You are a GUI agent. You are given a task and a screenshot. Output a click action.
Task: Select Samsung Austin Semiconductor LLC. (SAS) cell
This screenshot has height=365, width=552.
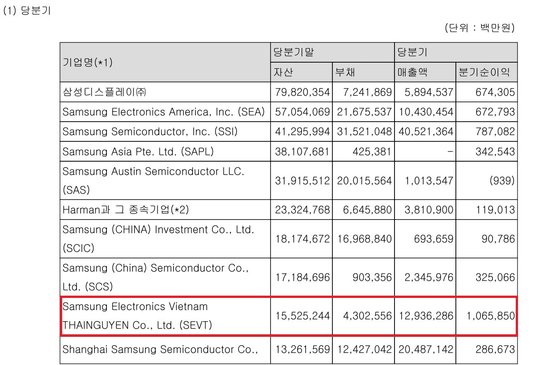[165, 180]
